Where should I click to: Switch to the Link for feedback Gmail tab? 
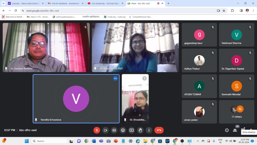tap(65, 4)
